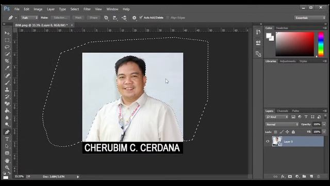330x186 pixels.
Task: Select the Zoom tool
Action: (x=7, y=167)
